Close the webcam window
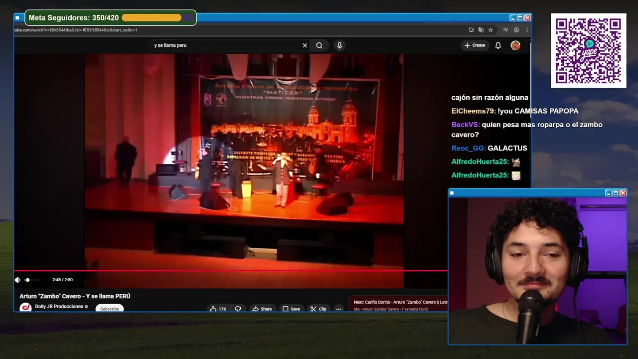638x359 pixels. [x=623, y=193]
